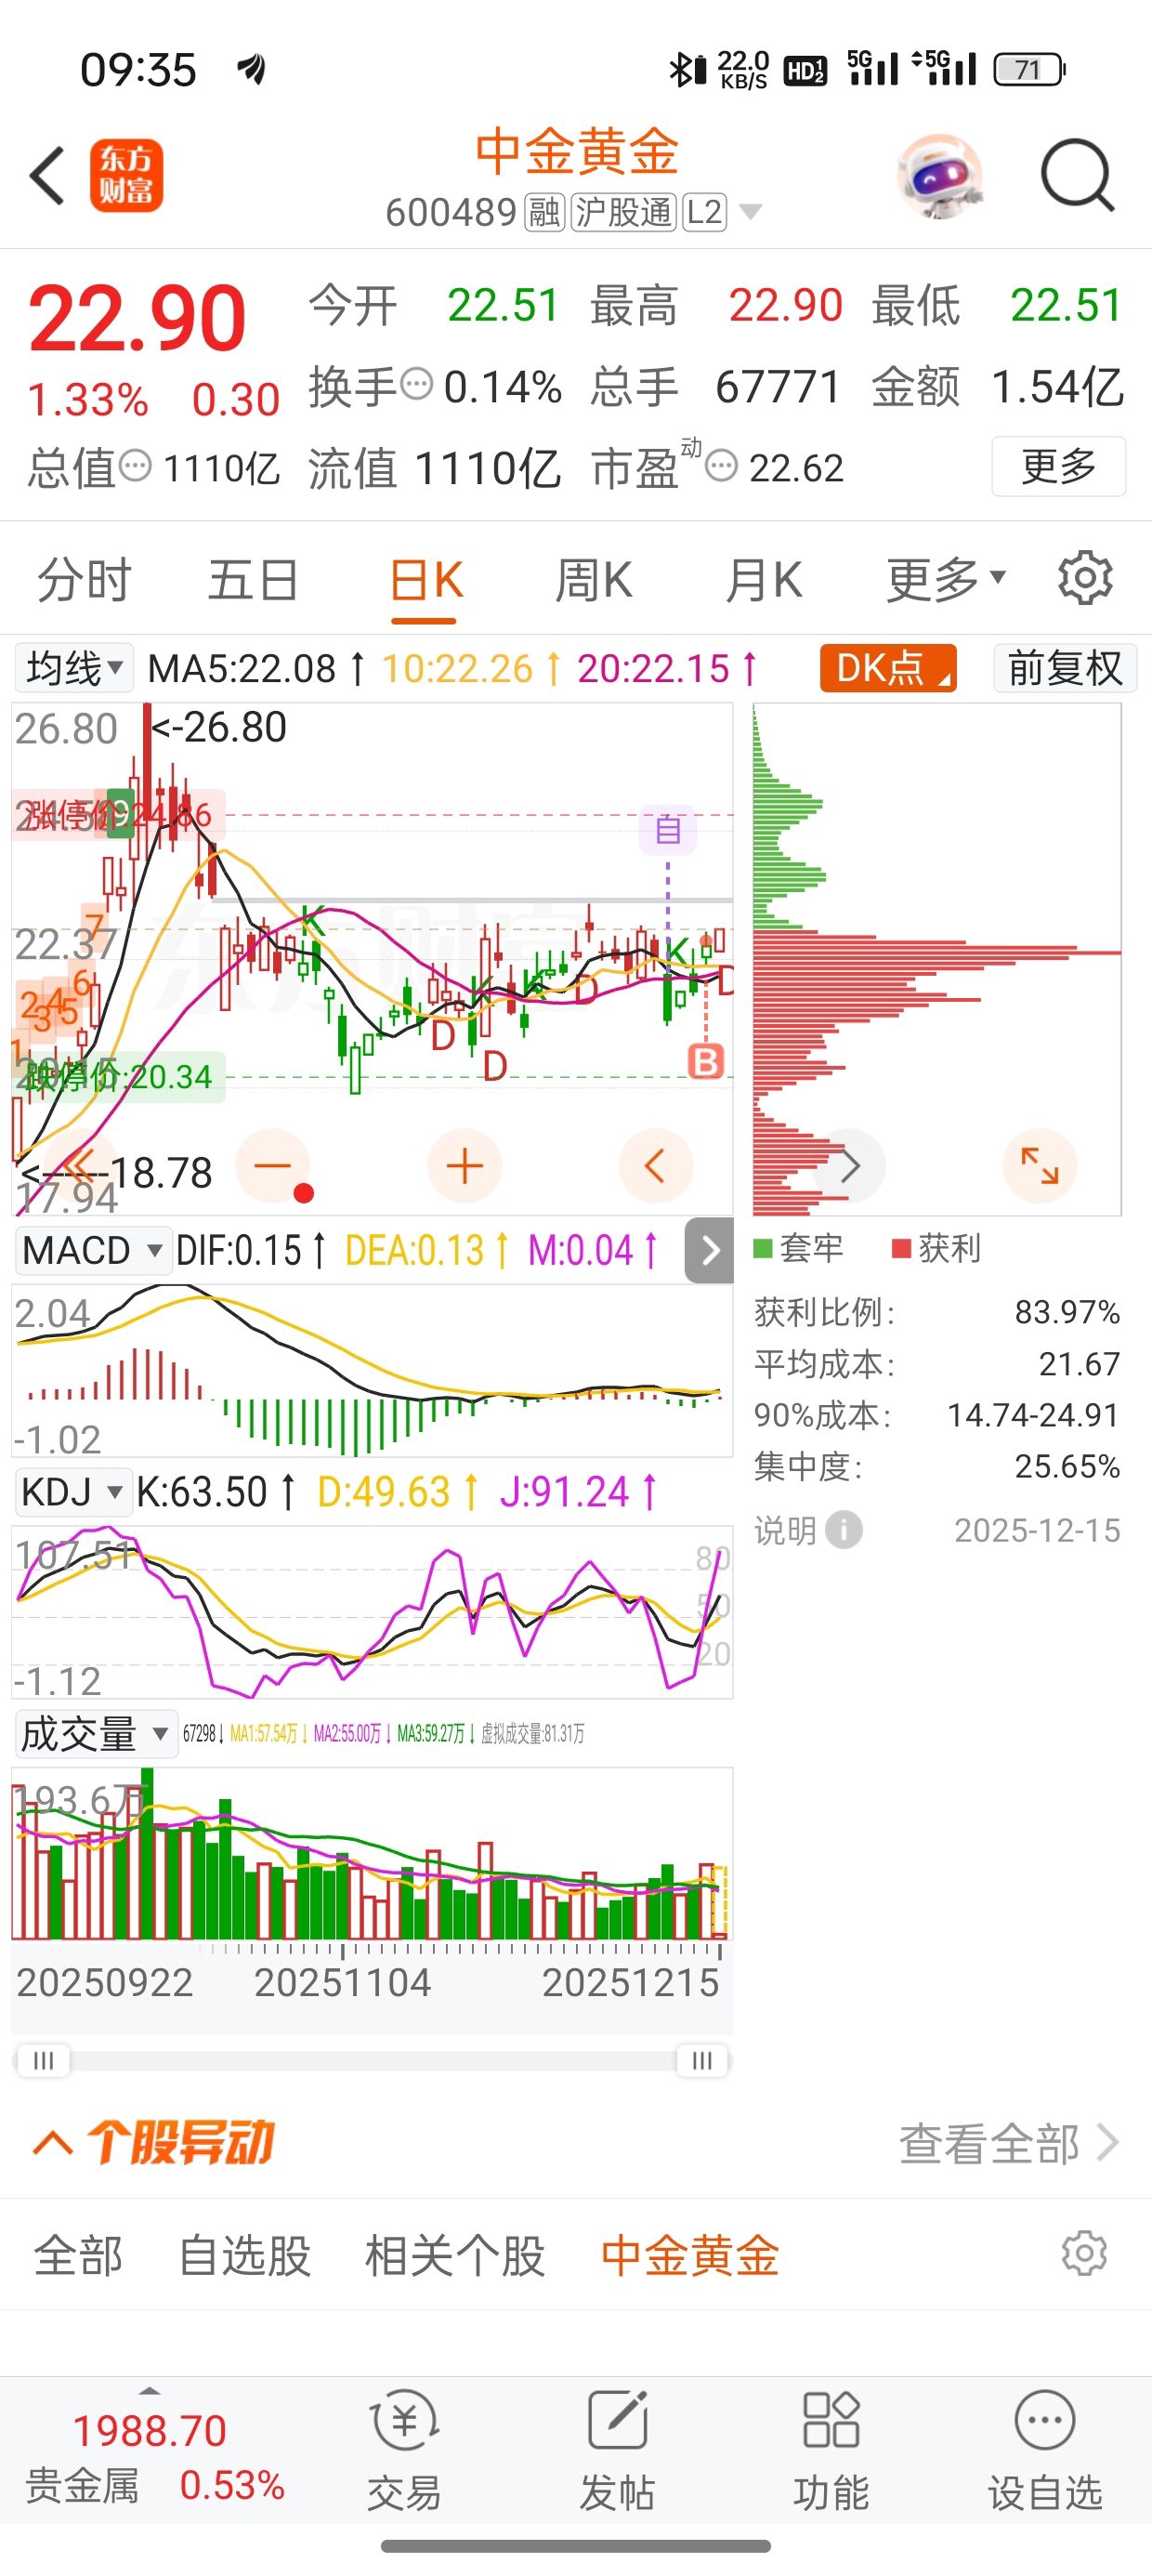Tap the right handle of date range slider
This screenshot has width=1152, height=2576.
[x=702, y=2060]
